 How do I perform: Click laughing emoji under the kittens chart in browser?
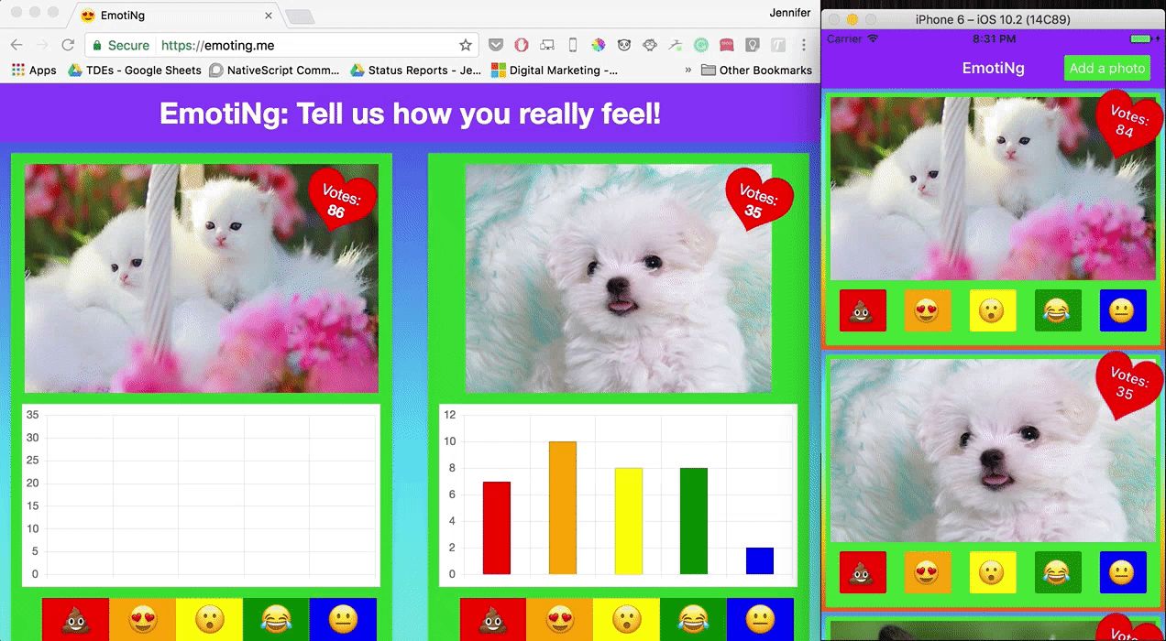coord(276,620)
